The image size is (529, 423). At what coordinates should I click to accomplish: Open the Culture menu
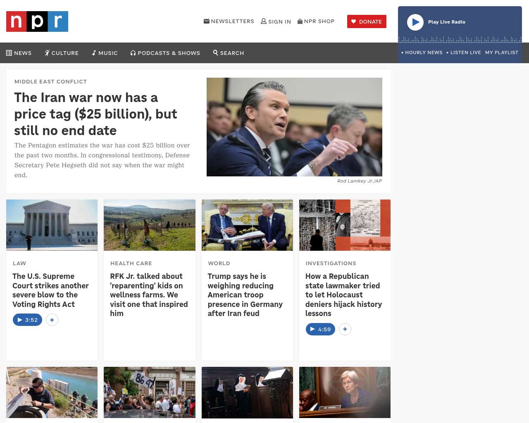(x=62, y=53)
